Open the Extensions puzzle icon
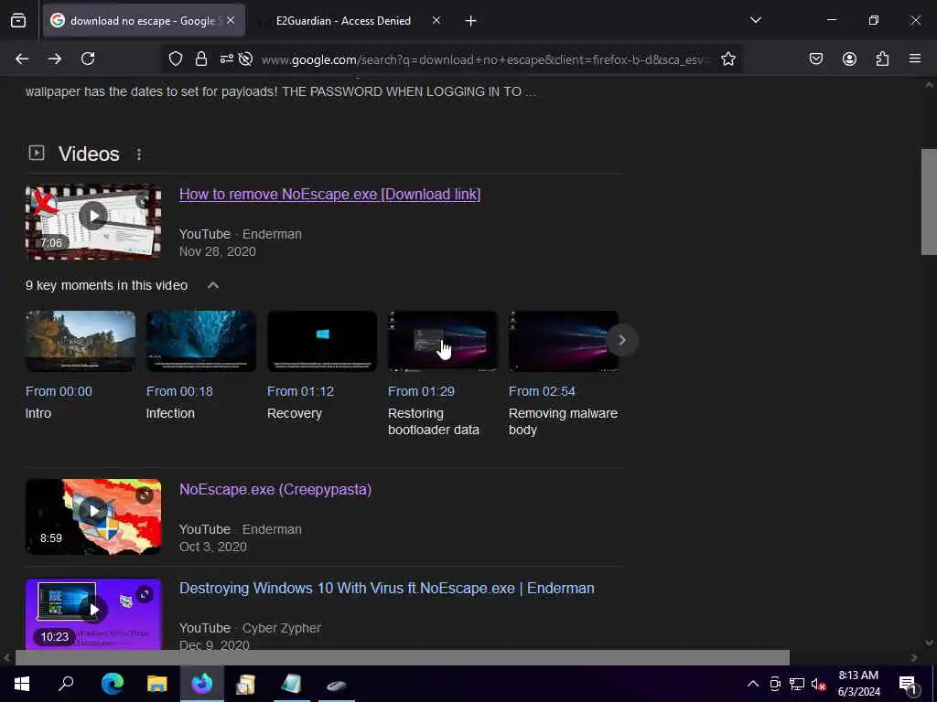 pos(882,58)
